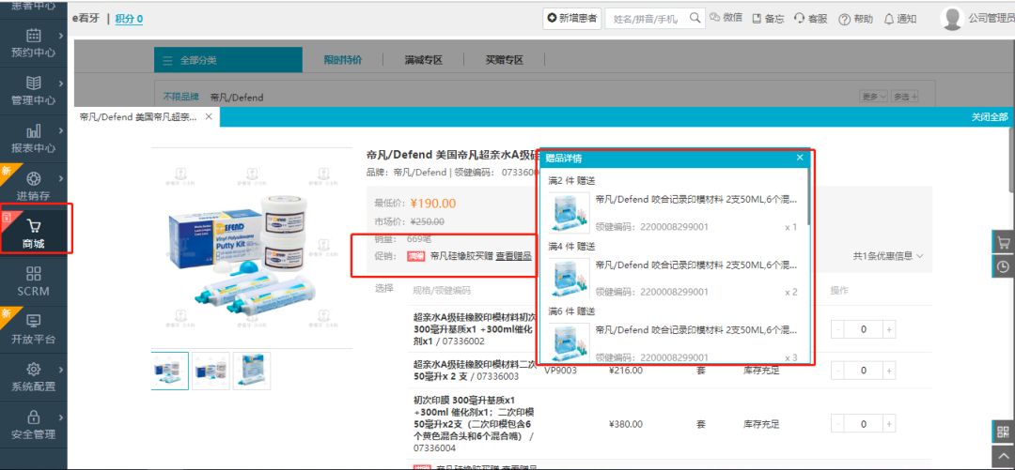Increase quantity for ¥216.00 row
Screen dimensions: 1015x470
[889, 371]
